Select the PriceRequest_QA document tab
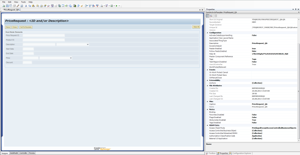Viewport: 300px width, 155px height. pyautogui.click(x=11, y=10)
